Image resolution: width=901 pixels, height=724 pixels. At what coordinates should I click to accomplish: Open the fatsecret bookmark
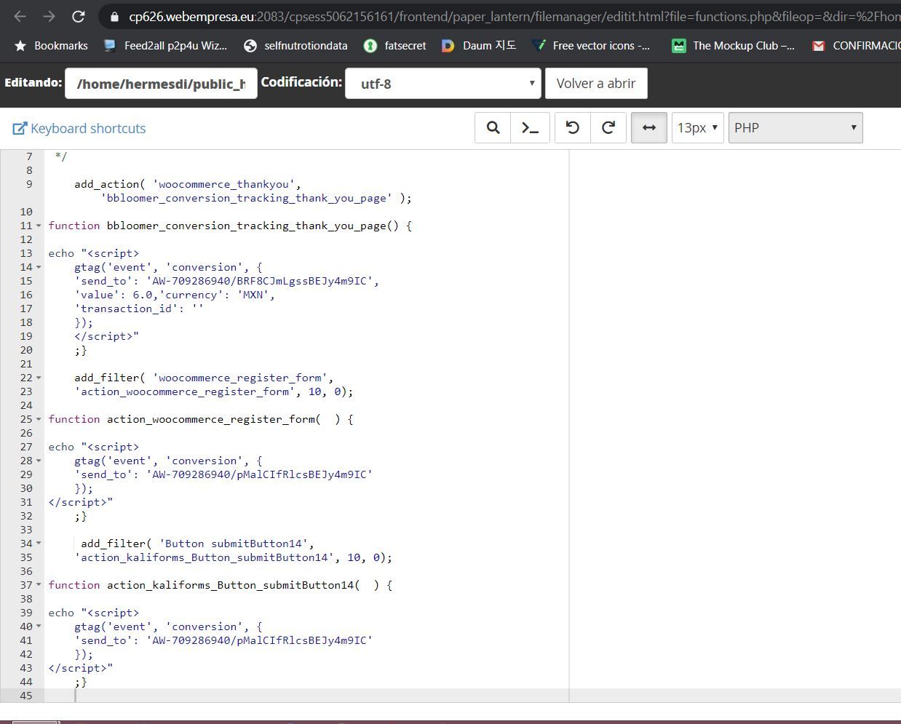tap(395, 45)
